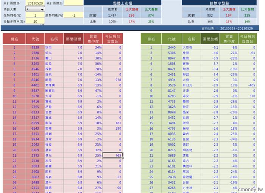Screen dimensions: 265x193
Task: Select the 978 value in row 8046
Action: [x=113, y=80]
